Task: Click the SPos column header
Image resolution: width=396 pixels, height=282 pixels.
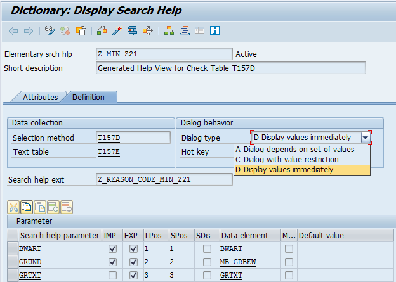Action: 181,235
